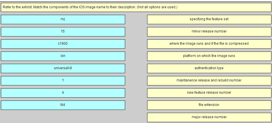The image size is (272, 123).
Task: Pick the 'new feature release number' box
Action: point(209,93)
